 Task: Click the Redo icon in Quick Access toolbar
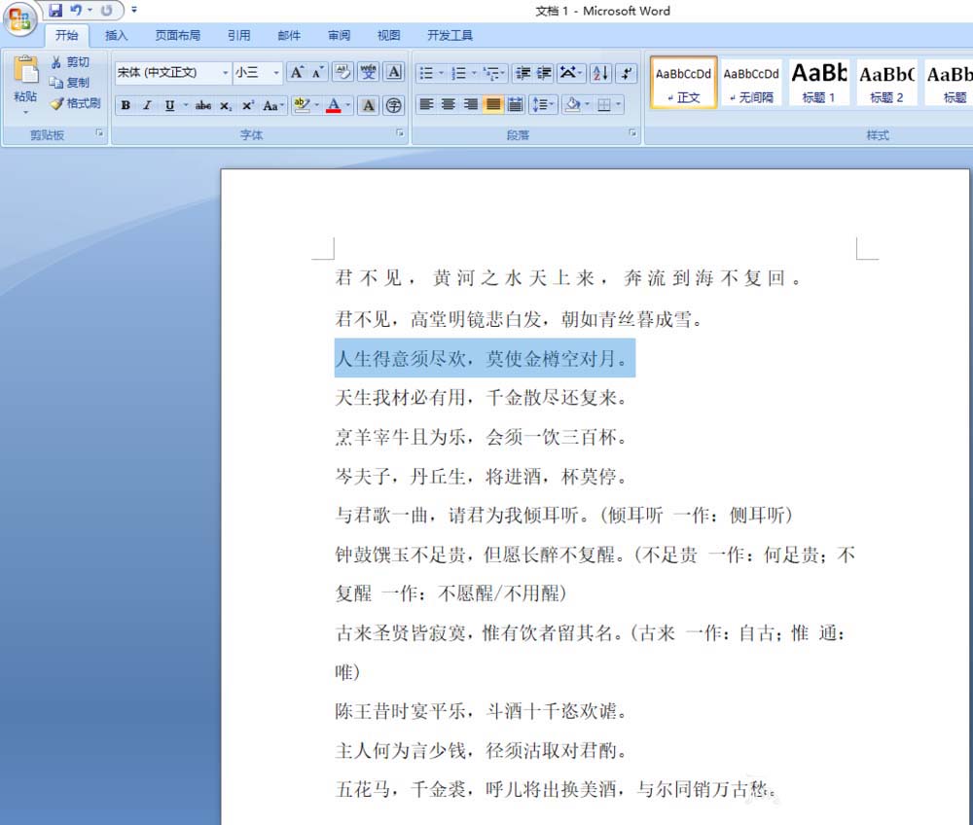pyautogui.click(x=107, y=10)
